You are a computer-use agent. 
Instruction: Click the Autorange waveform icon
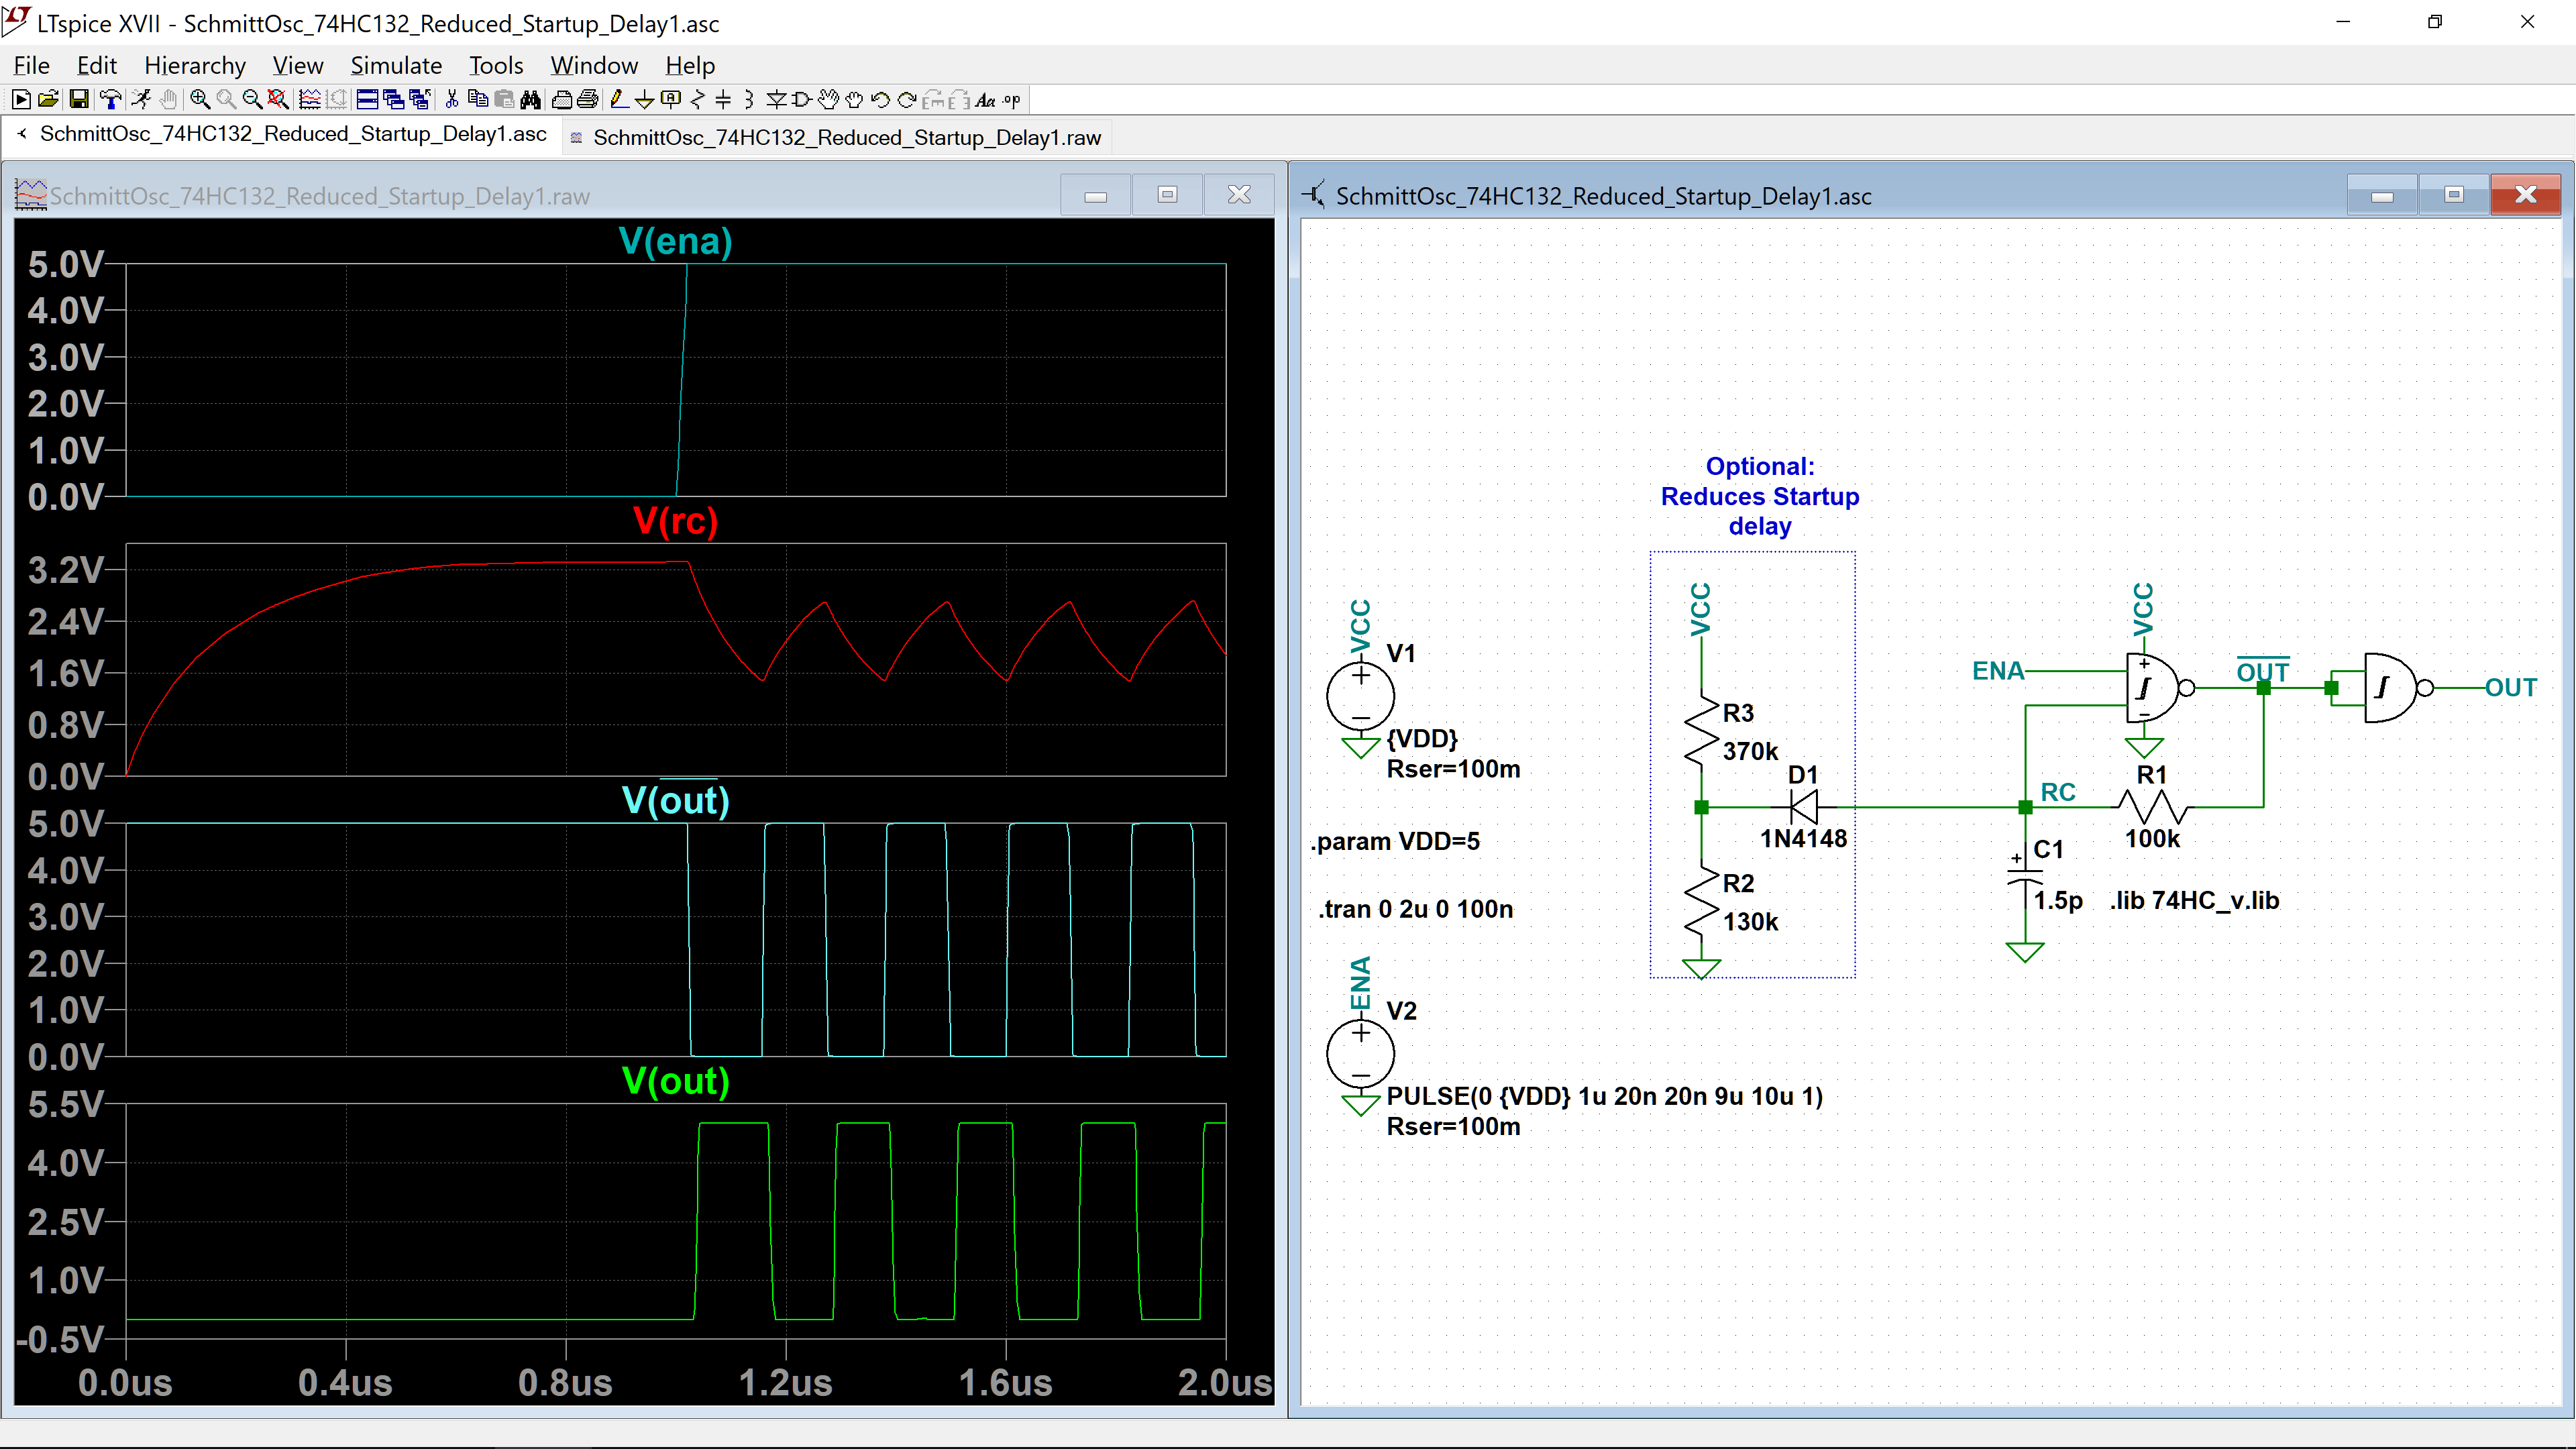[310, 100]
